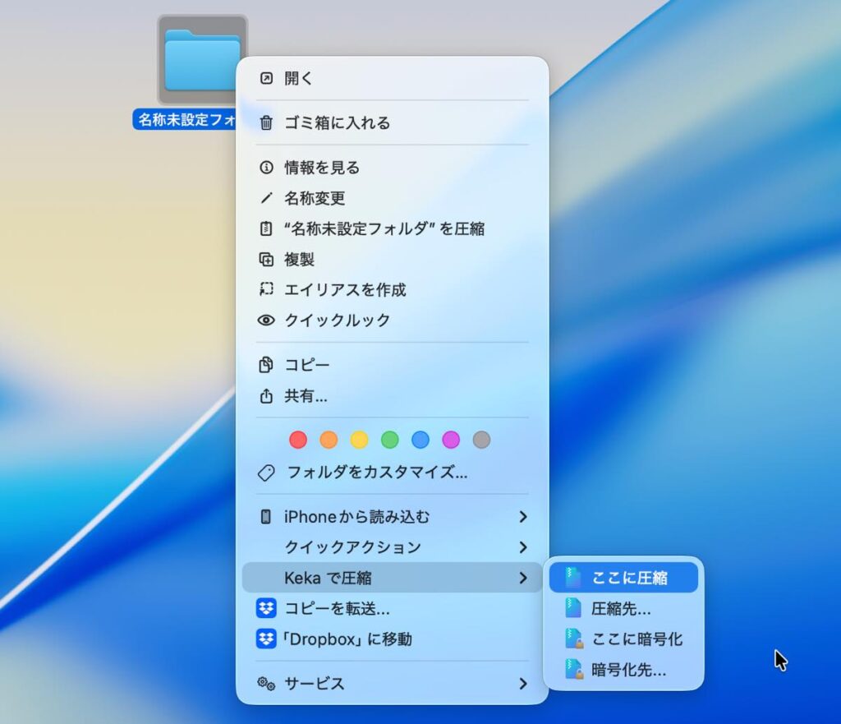Click the trash icon for ゴミ箱に入れる
This screenshot has width=841, height=724.
(x=266, y=123)
